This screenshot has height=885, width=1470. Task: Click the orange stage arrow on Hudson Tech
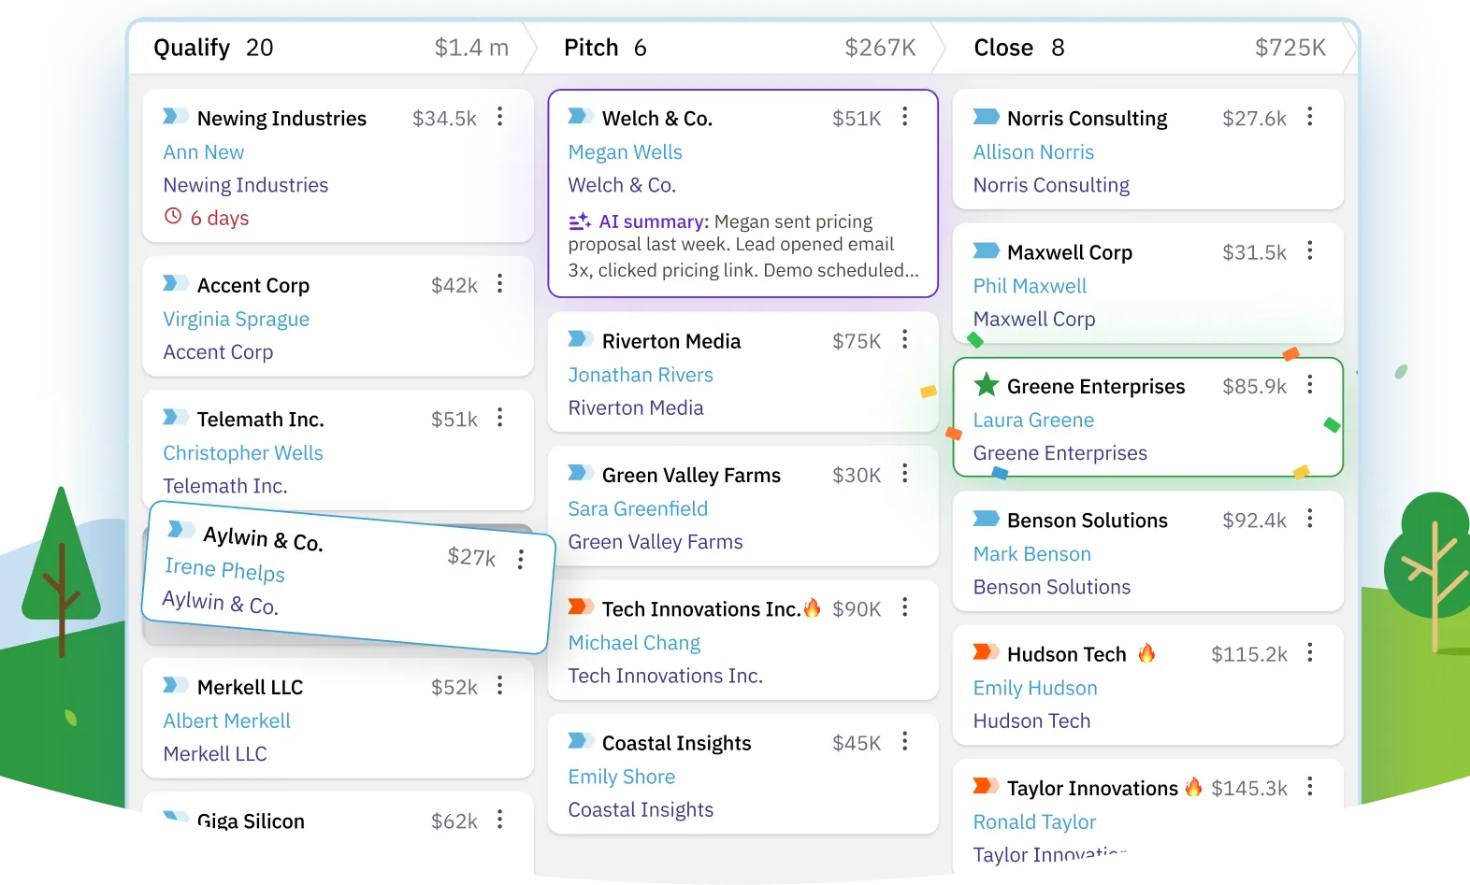tap(986, 652)
